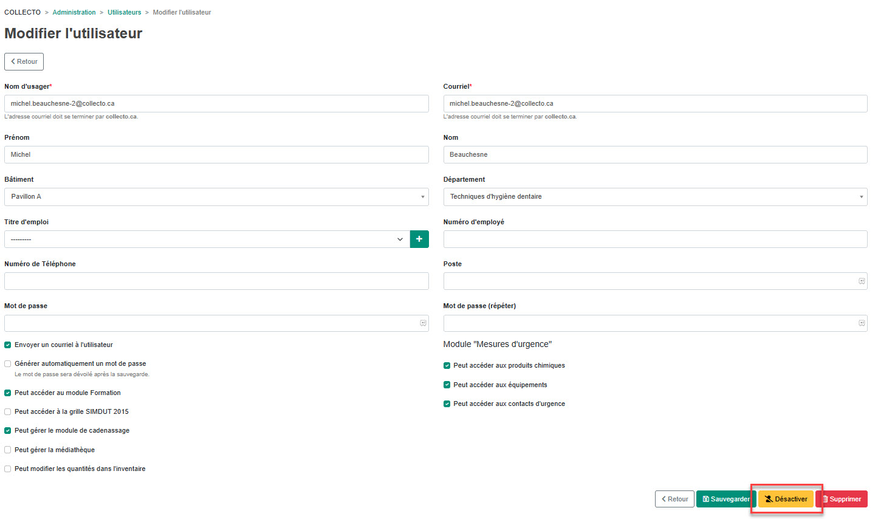Click the top Retour back arrow button
The width and height of the screenshot is (878, 519).
24,61
